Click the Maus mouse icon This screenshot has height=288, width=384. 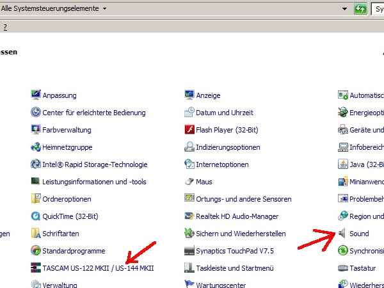(x=189, y=182)
